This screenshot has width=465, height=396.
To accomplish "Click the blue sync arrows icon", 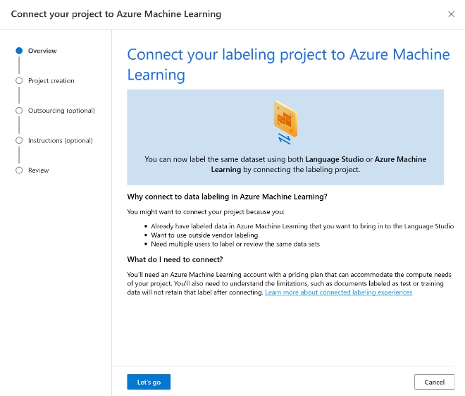I will click(x=285, y=139).
